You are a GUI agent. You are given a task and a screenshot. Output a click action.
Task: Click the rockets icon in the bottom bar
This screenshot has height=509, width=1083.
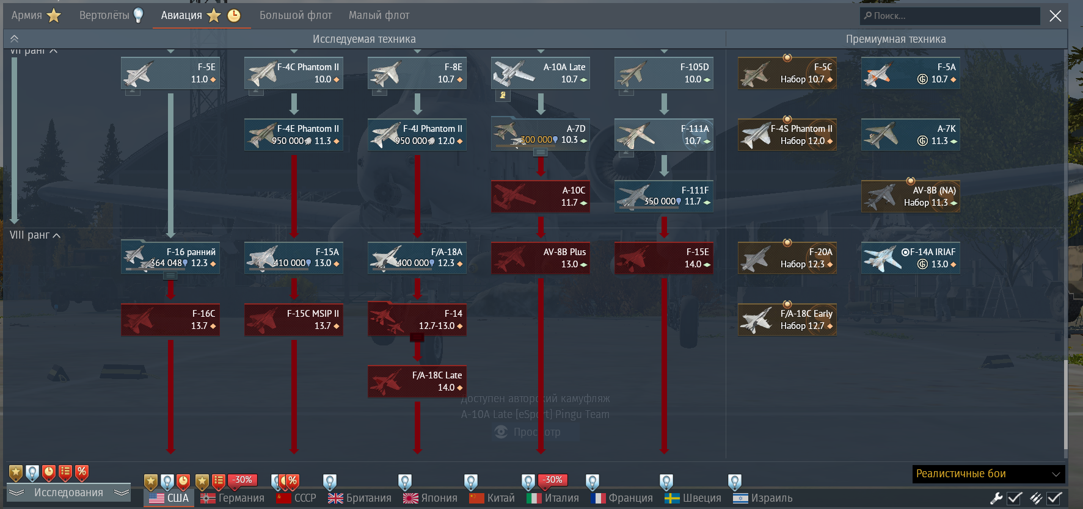[1037, 498]
